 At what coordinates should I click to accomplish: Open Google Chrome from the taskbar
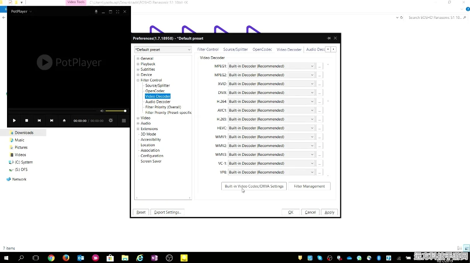click(51, 258)
